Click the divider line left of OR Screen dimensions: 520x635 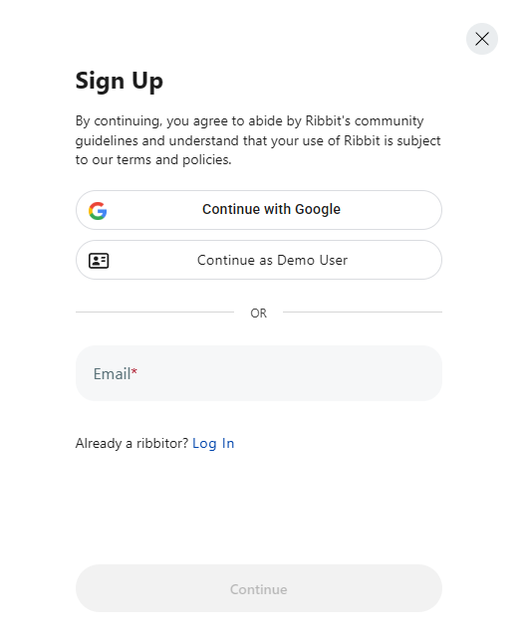point(154,312)
